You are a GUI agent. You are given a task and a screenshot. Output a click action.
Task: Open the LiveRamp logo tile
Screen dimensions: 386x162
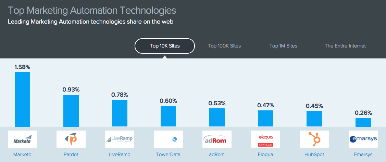tap(120, 139)
